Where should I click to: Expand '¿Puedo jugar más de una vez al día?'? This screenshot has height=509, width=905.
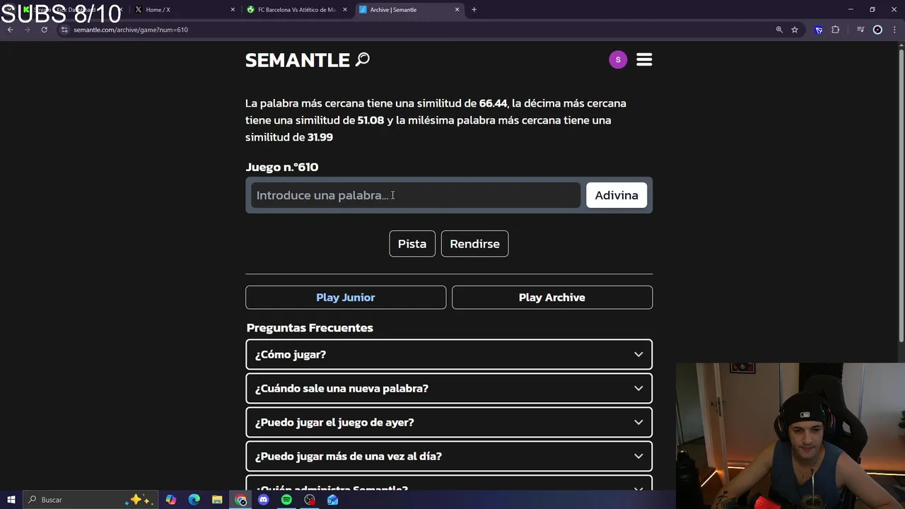click(x=449, y=456)
